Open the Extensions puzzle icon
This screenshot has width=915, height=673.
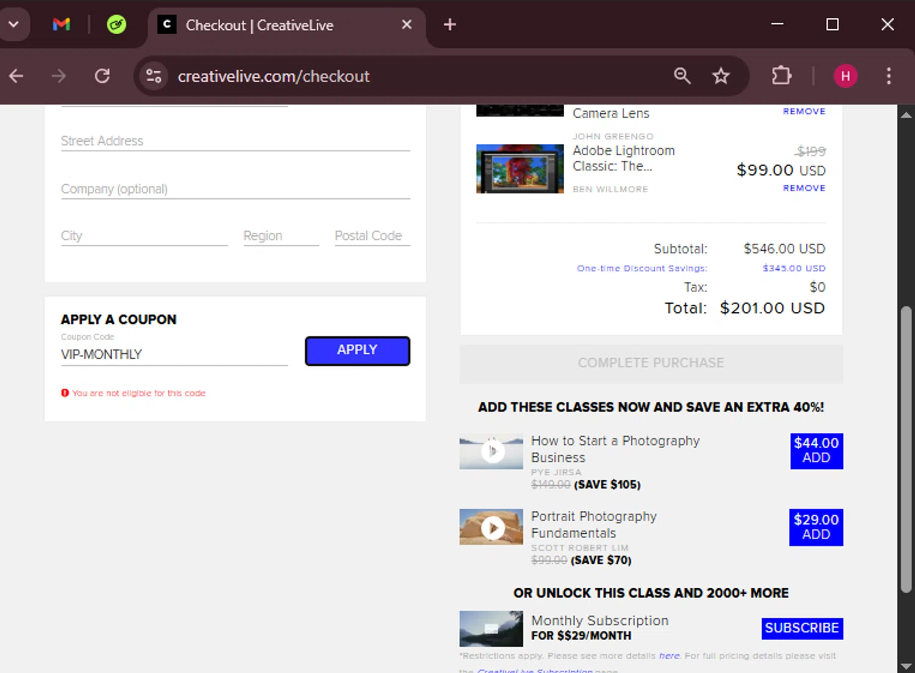[x=781, y=76]
